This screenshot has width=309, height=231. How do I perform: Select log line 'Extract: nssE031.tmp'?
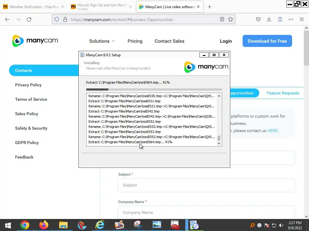coord(124,101)
